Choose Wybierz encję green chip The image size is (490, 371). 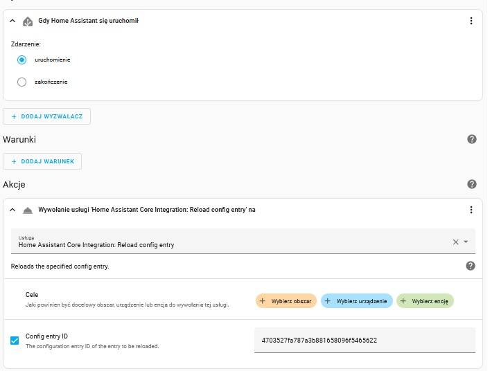point(425,301)
